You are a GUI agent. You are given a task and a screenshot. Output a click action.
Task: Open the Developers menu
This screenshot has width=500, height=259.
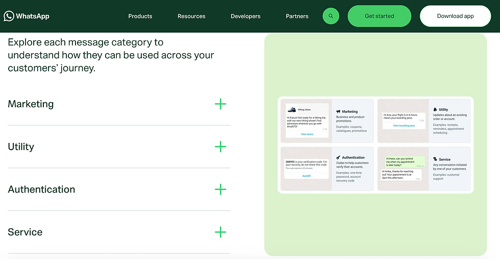pyautogui.click(x=245, y=16)
